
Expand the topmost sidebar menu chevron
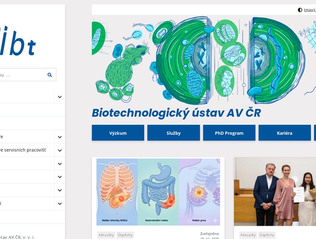pyautogui.click(x=60, y=97)
